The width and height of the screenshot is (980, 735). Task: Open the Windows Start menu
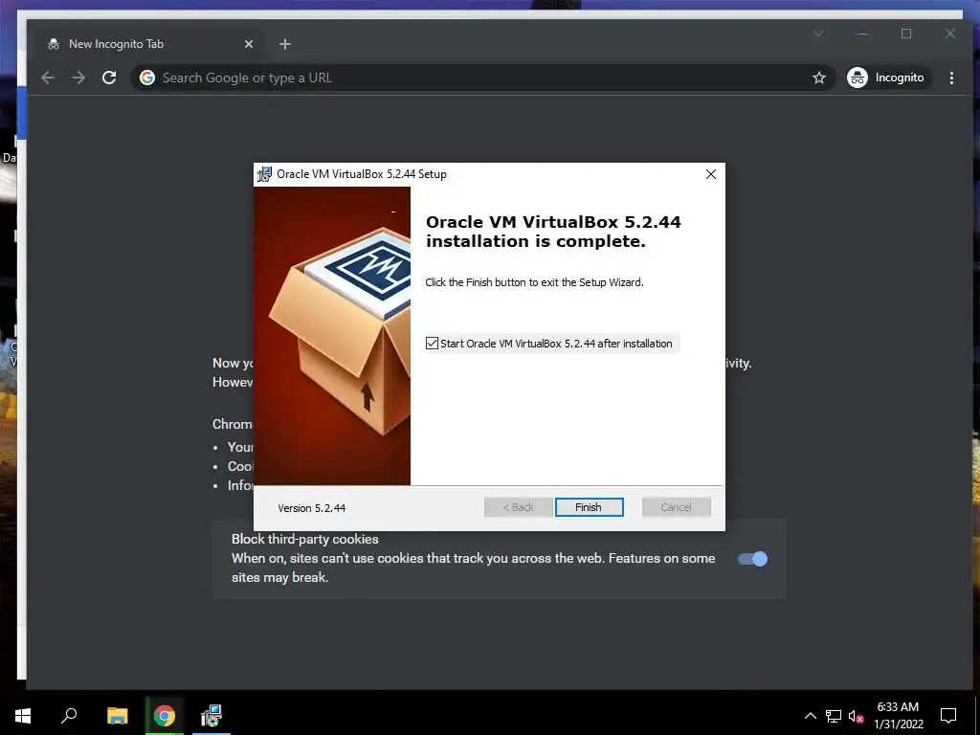23,716
